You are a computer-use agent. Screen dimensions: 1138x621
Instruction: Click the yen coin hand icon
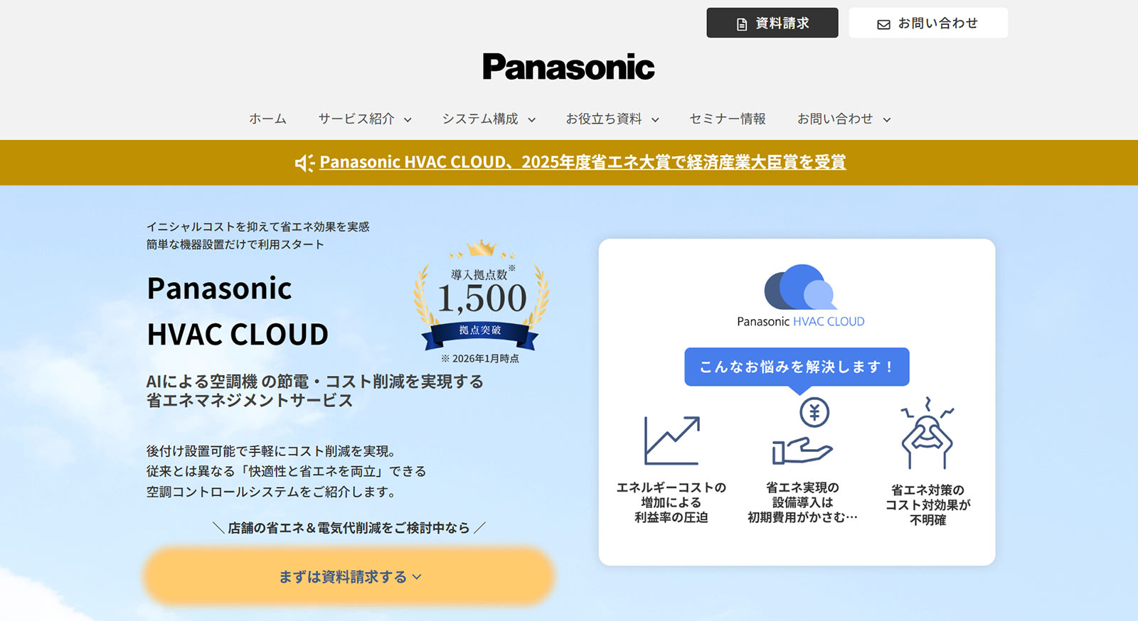pos(803,432)
